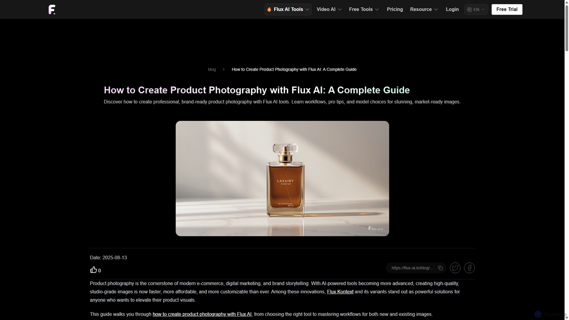
Task: Like the article with thumbs-up icon
Action: 93,270
